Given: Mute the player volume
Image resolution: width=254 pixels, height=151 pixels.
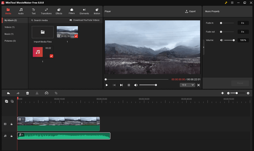Looking at the screenshot, I should click(136, 85).
